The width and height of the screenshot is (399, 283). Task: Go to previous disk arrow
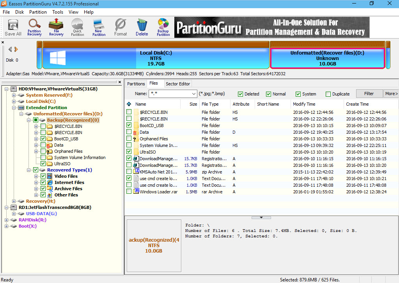click(10, 50)
